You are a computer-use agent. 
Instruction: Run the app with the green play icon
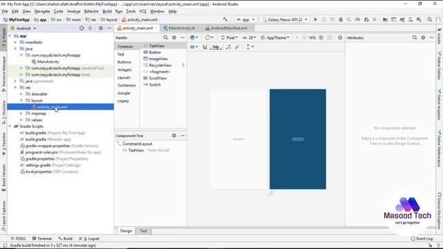316,19
